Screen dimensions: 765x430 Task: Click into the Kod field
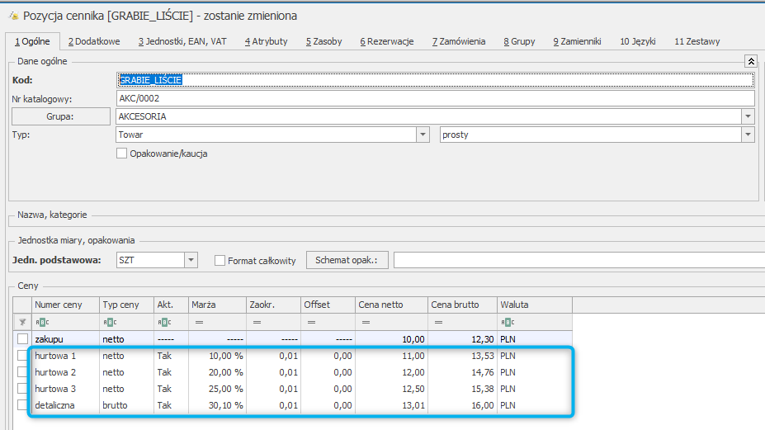tap(436, 80)
